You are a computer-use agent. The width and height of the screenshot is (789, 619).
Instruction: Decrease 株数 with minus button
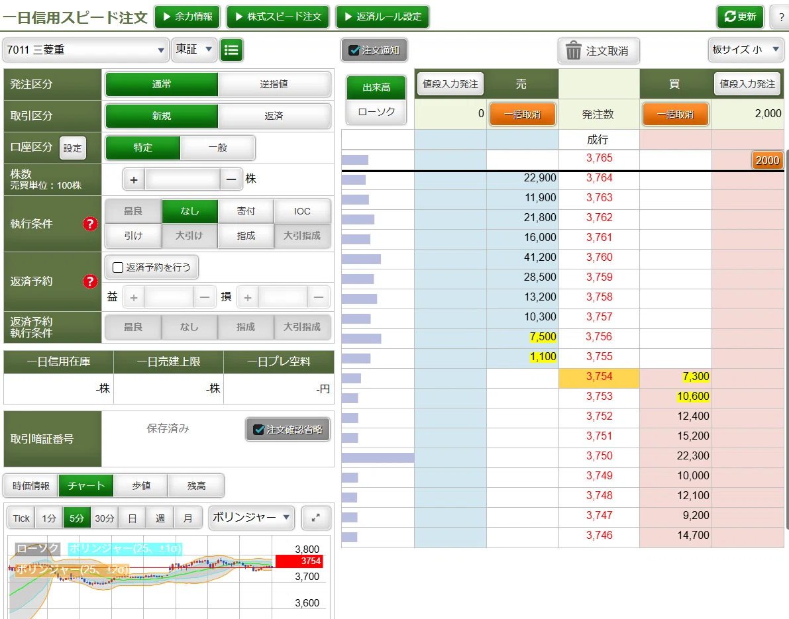pyautogui.click(x=231, y=179)
